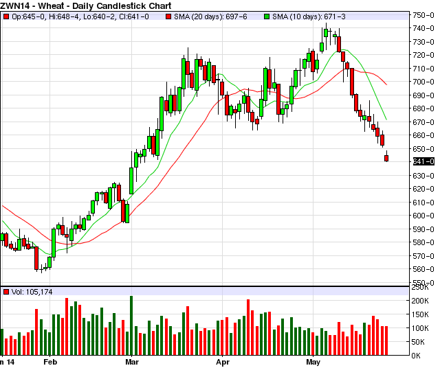
Task: Click the 'Apr' date axis label
Action: (223, 363)
